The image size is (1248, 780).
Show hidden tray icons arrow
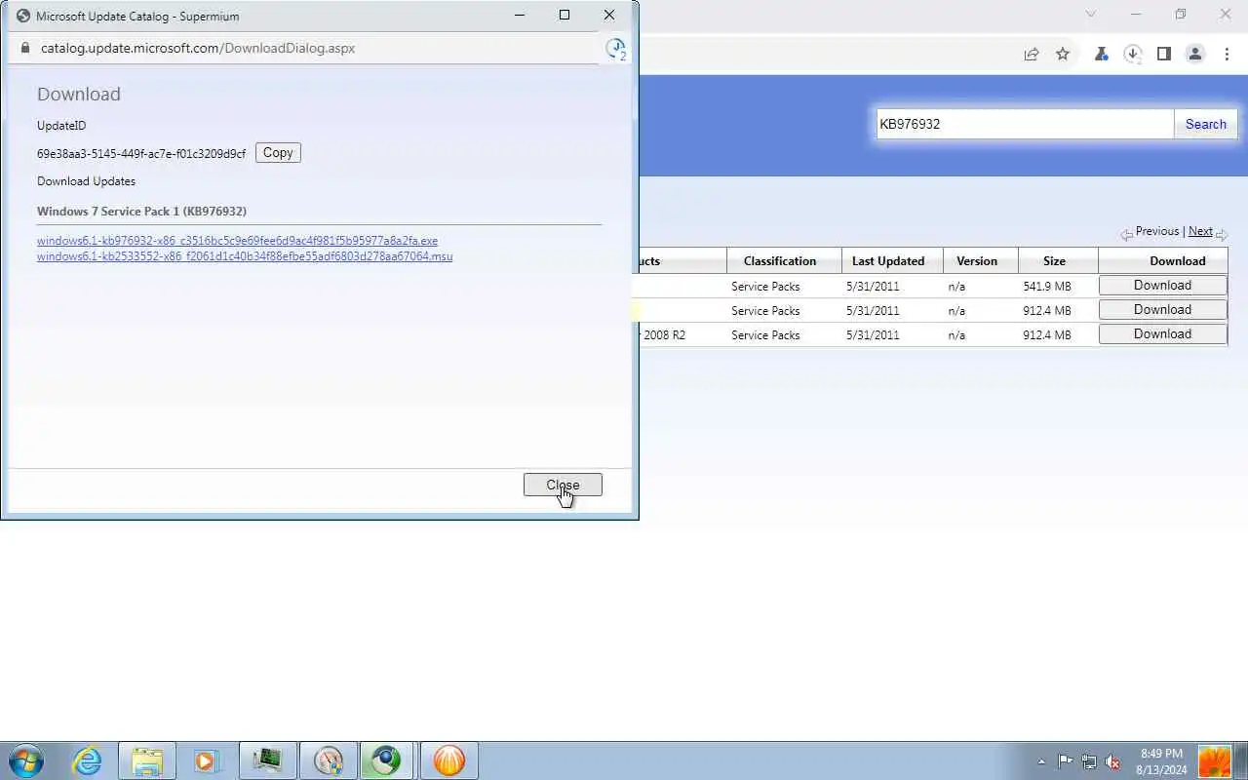click(x=1041, y=761)
